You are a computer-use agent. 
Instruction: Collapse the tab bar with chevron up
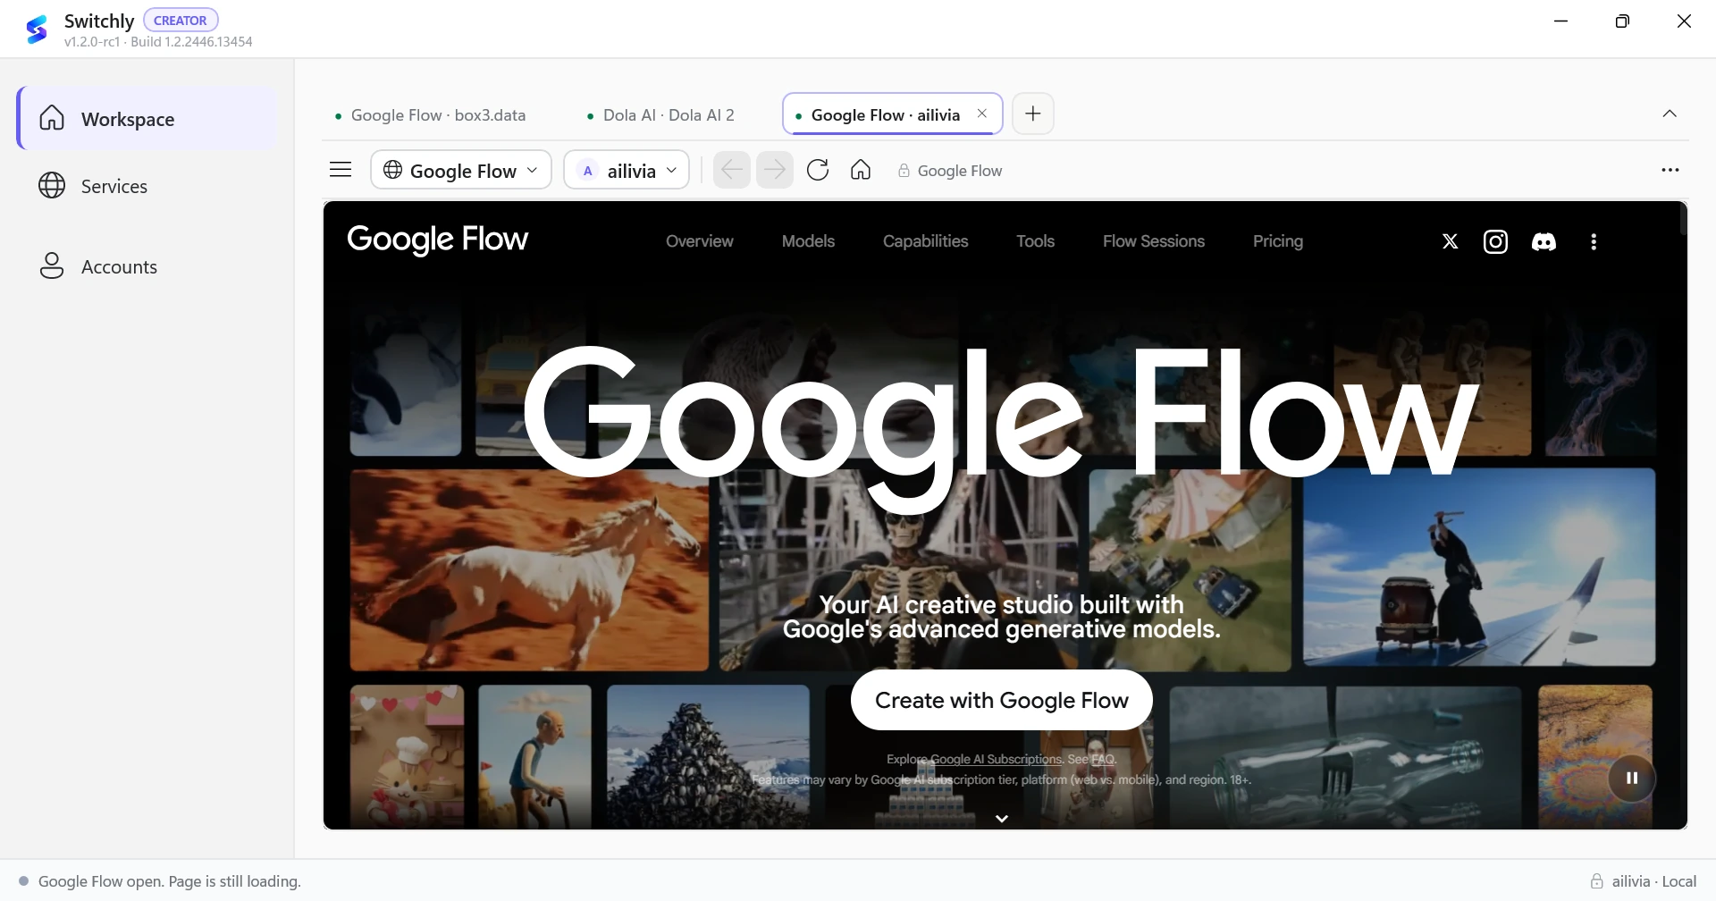pos(1670,114)
